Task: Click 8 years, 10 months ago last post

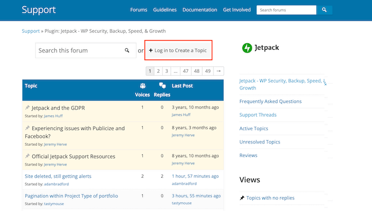Action: pyautogui.click(x=195, y=156)
